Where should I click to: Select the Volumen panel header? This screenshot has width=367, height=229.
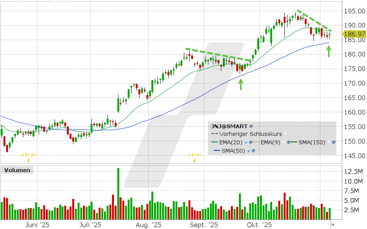16,170
